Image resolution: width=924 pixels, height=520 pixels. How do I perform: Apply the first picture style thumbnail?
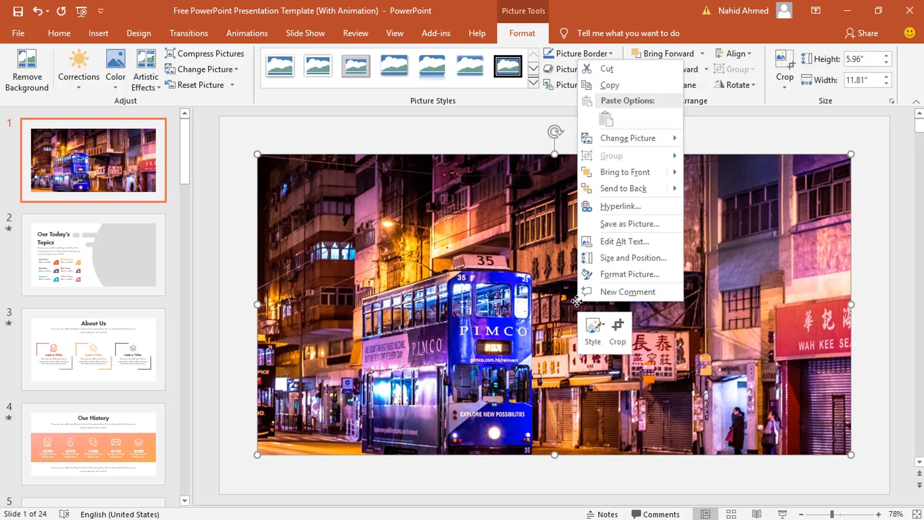coord(280,66)
